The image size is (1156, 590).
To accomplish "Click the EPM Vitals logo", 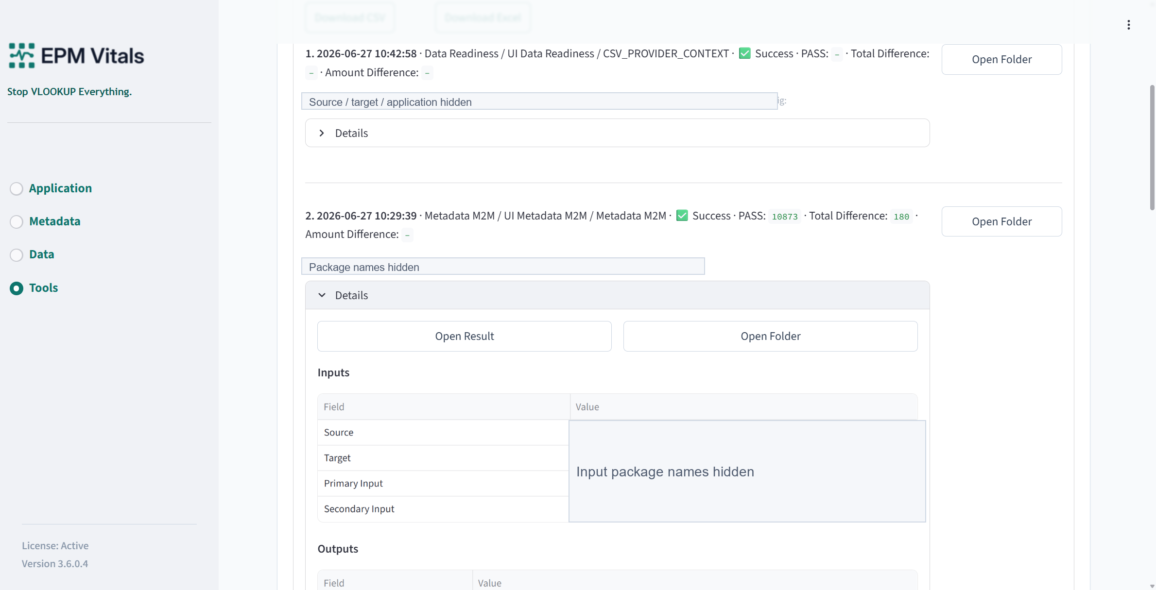I will pyautogui.click(x=76, y=56).
